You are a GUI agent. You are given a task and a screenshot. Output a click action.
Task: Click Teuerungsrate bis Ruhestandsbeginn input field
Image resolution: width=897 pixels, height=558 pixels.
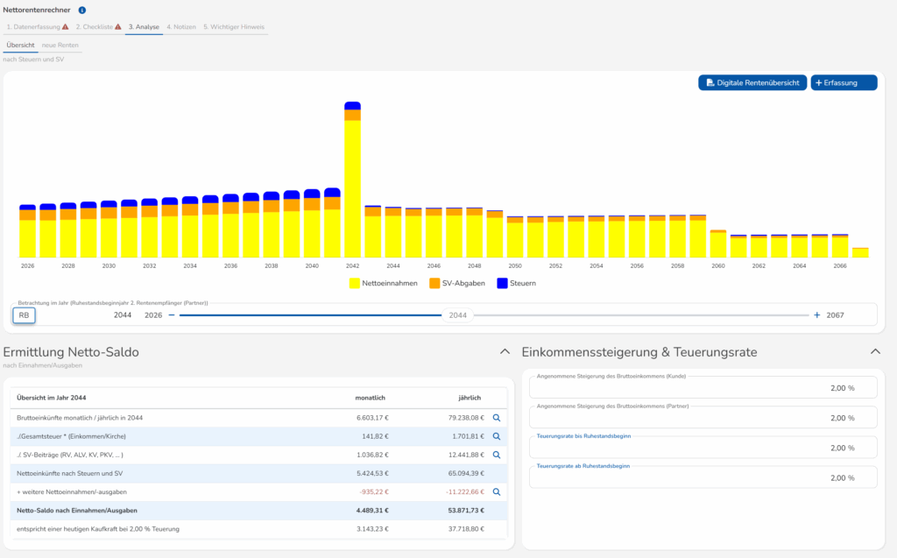tap(703, 448)
